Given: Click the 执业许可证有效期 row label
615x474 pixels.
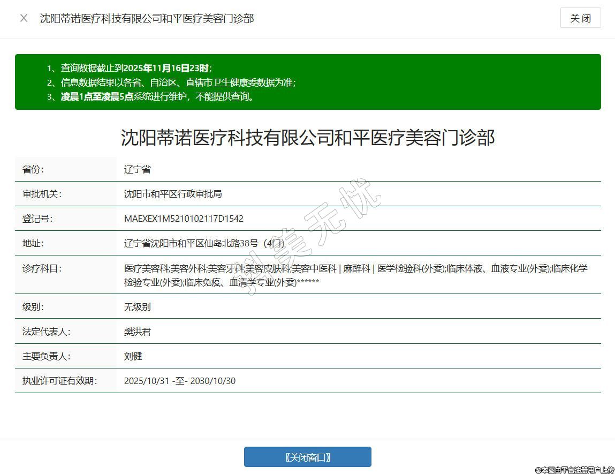Looking at the screenshot, I should (x=59, y=381).
